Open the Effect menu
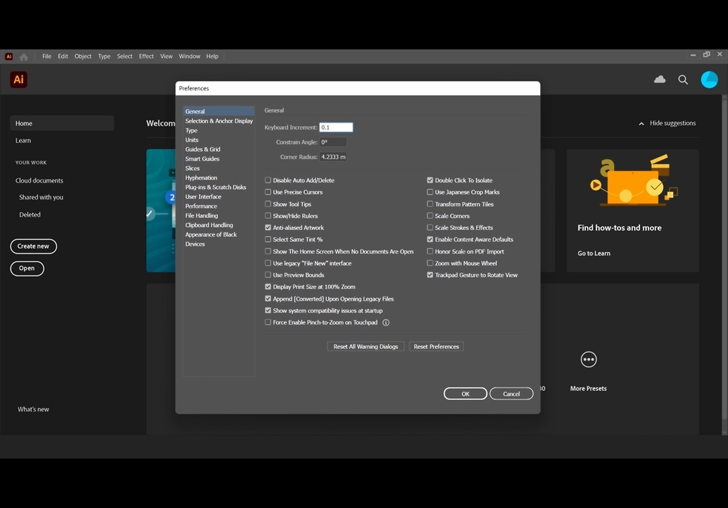 click(x=146, y=56)
